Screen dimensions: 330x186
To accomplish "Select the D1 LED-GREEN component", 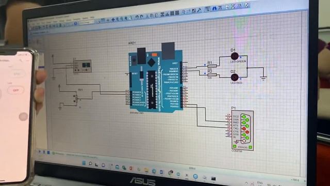I will (235, 56).
